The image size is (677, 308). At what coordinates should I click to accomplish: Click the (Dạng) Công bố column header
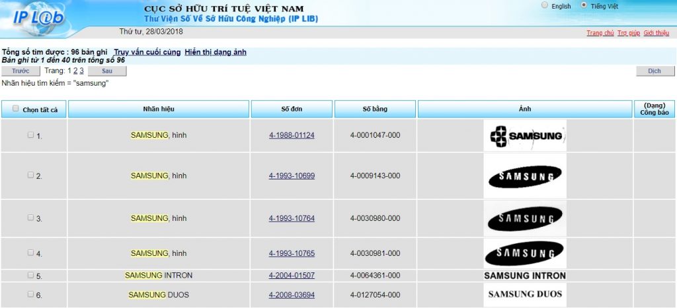[x=655, y=109]
